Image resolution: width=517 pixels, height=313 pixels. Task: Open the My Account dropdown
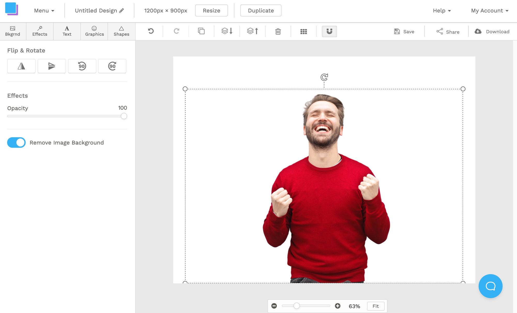pyautogui.click(x=489, y=11)
